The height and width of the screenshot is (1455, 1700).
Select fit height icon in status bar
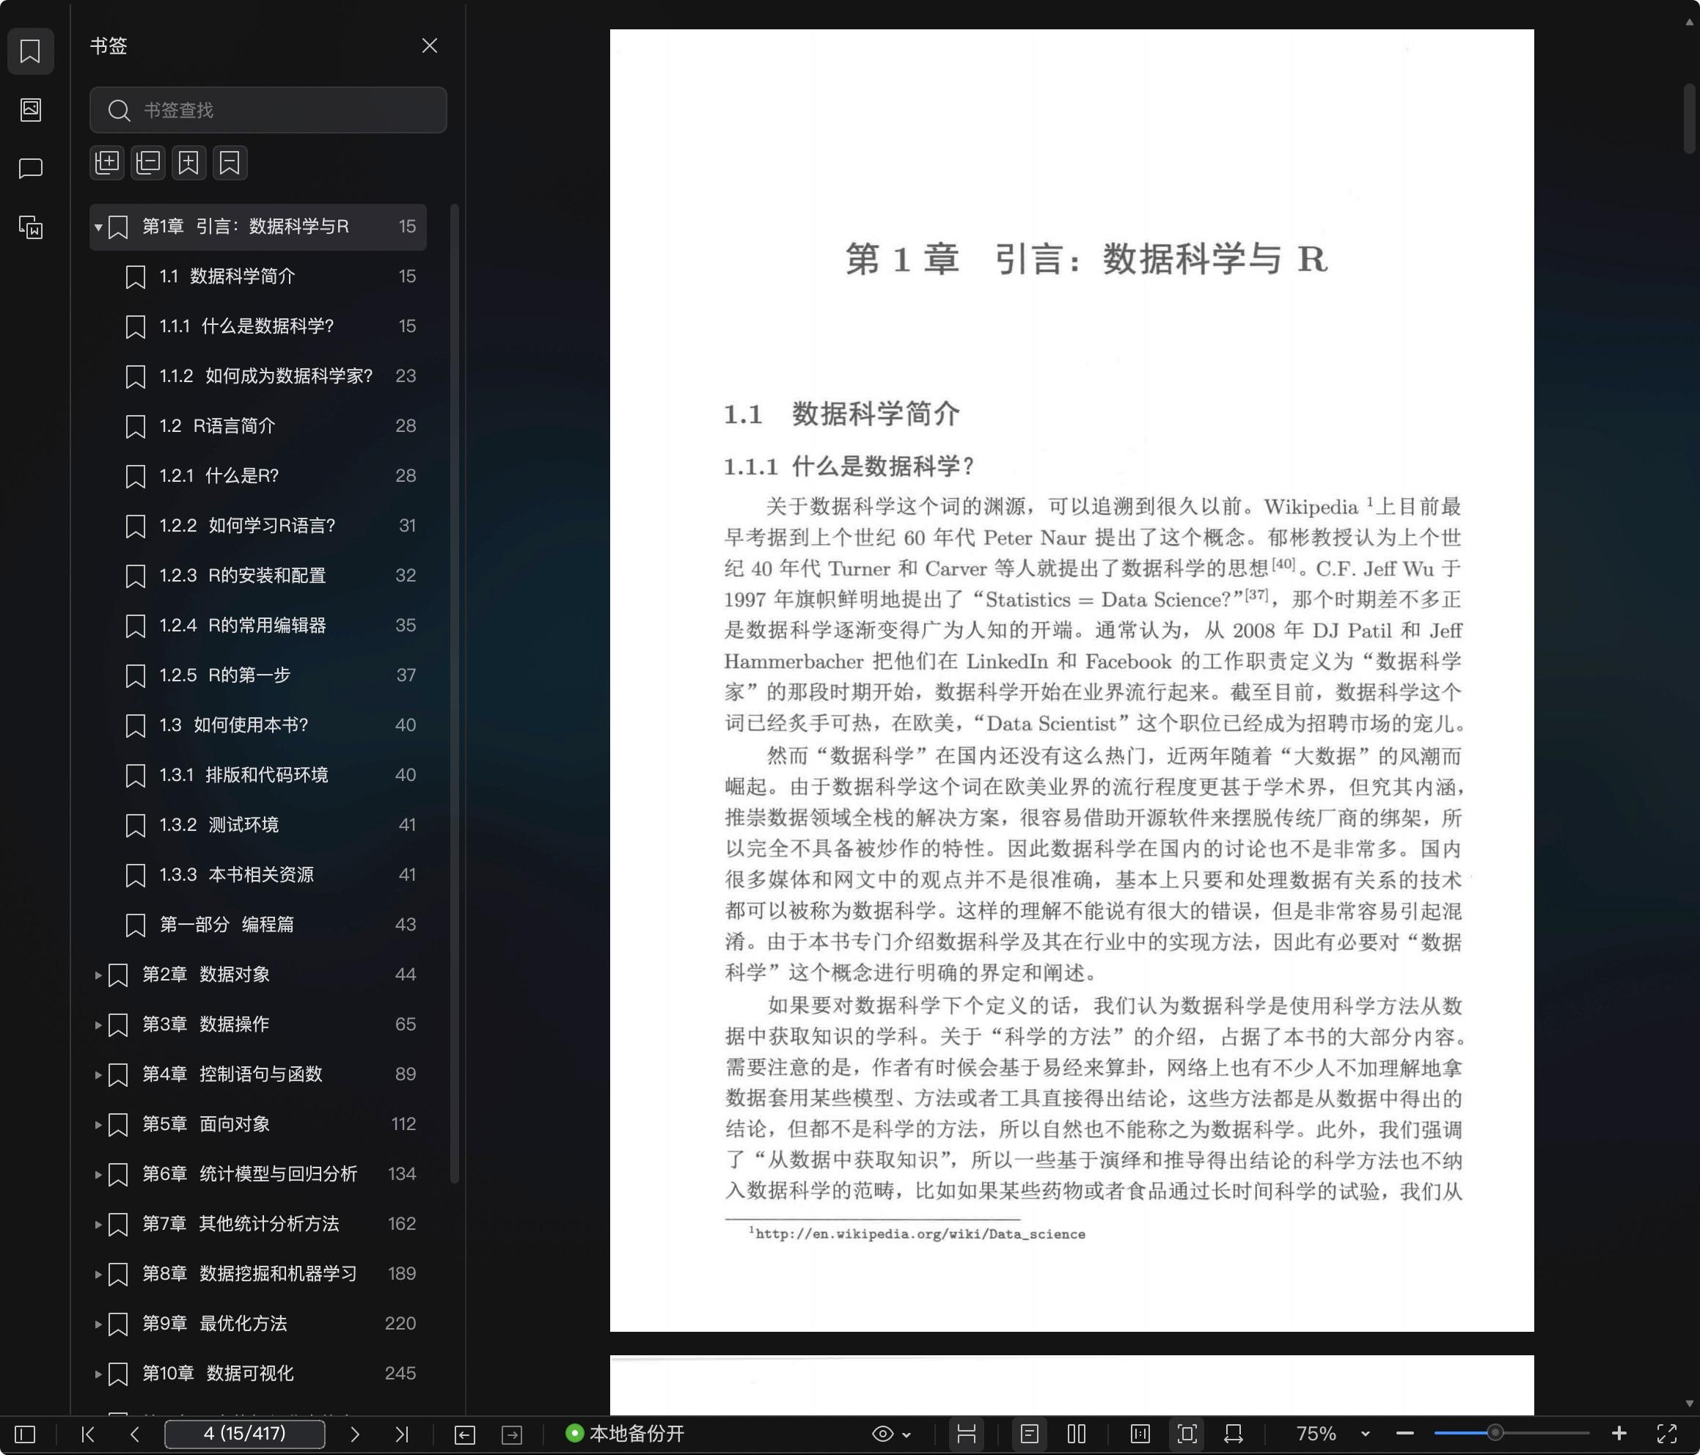[x=1140, y=1434]
